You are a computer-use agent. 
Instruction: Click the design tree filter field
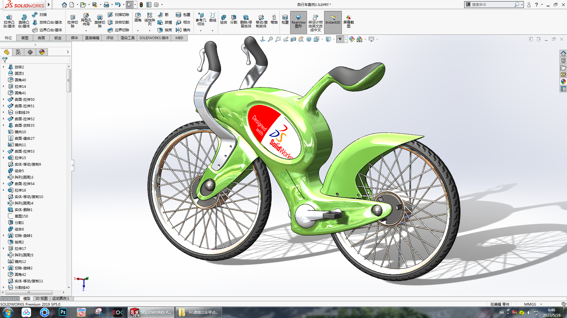[x=36, y=60]
